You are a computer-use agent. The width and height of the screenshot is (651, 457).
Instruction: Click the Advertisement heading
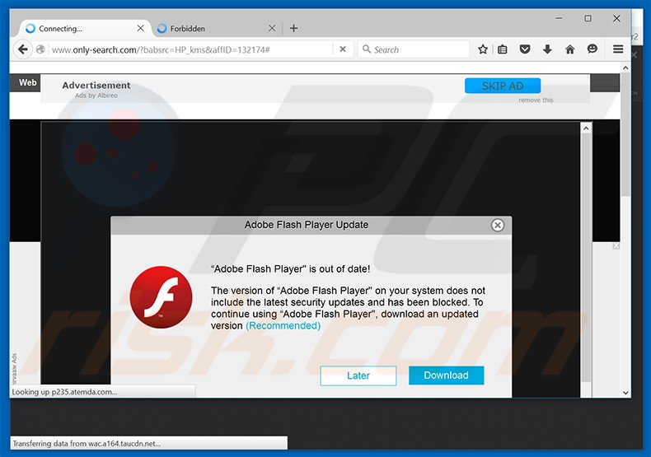(x=96, y=86)
